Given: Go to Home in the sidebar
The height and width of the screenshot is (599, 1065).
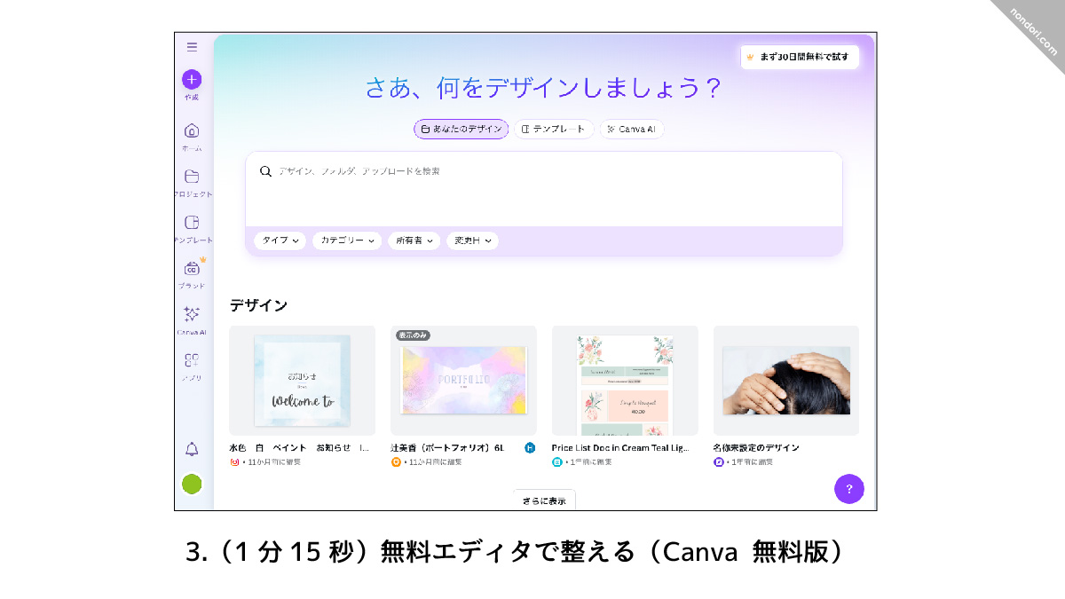Looking at the screenshot, I should [x=192, y=130].
